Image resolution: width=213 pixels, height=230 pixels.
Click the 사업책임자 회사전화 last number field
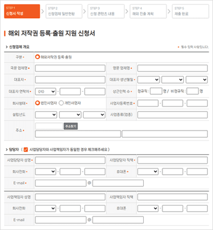pos(95,208)
